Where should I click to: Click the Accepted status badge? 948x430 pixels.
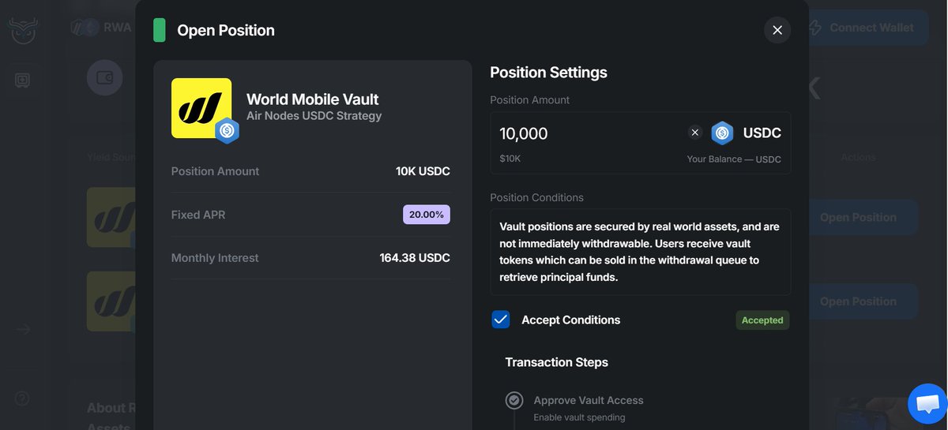(x=762, y=320)
